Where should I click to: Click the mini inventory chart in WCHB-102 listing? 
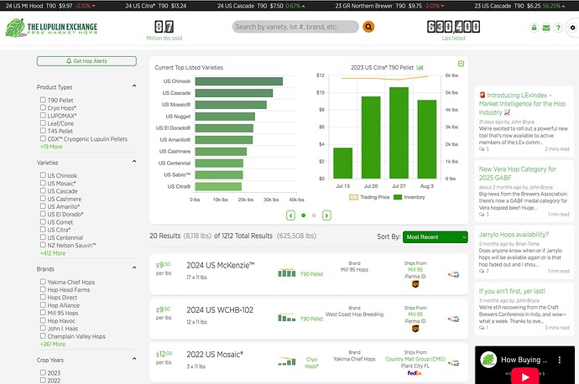[x=287, y=318]
